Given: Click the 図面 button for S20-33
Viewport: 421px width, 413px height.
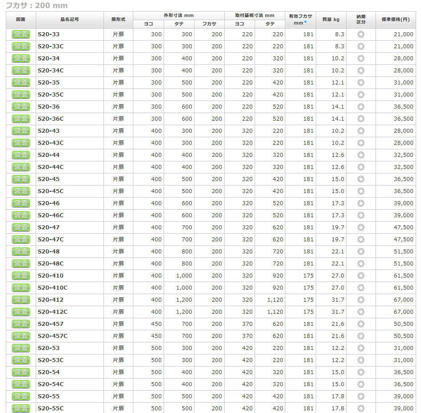Looking at the screenshot, I should coord(21,34).
